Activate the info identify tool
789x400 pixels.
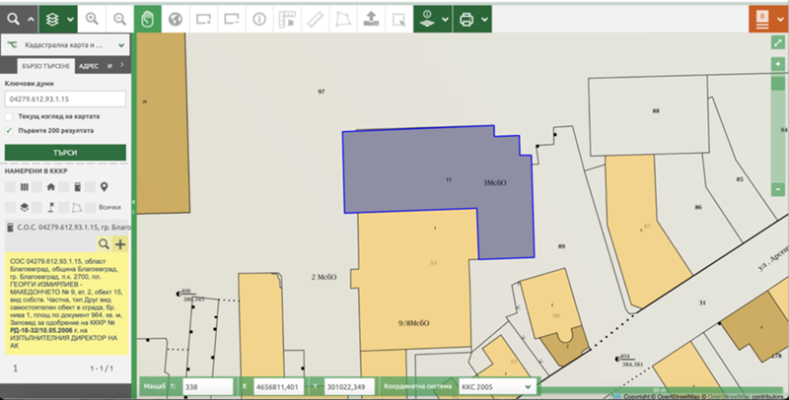coord(260,19)
